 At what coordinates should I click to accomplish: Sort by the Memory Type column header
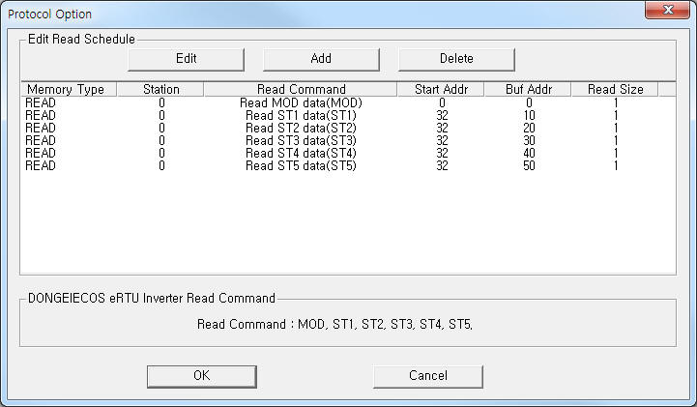pos(68,89)
